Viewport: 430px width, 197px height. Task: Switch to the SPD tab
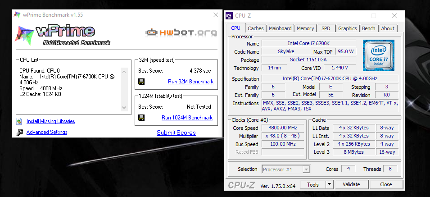[326, 28]
